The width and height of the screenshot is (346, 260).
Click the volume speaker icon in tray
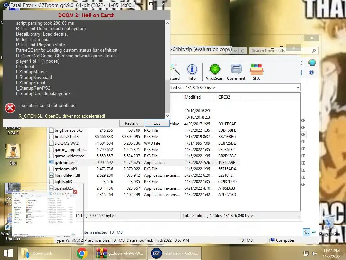314,254
